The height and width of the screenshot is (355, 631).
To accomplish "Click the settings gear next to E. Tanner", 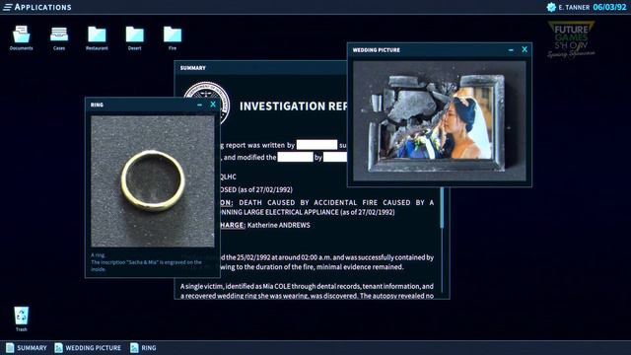I will [551, 7].
